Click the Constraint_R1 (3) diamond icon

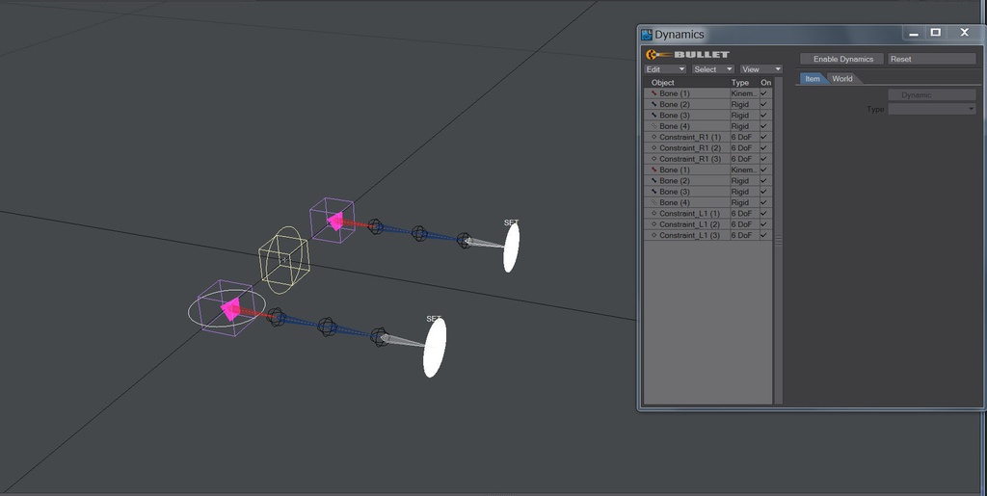pos(654,159)
